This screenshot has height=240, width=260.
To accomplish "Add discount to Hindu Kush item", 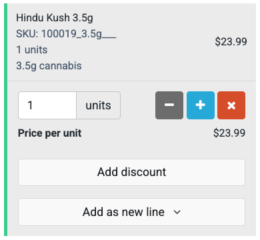I will pos(131,172).
